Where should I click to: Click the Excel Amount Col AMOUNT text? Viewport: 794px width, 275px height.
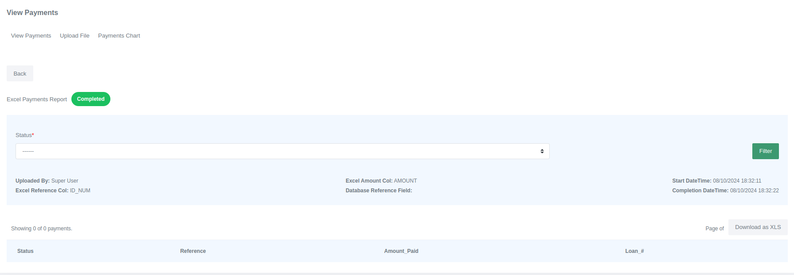pyautogui.click(x=381, y=181)
